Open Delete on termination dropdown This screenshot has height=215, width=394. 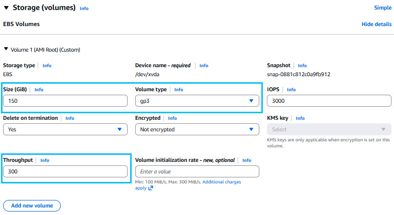tap(65, 129)
